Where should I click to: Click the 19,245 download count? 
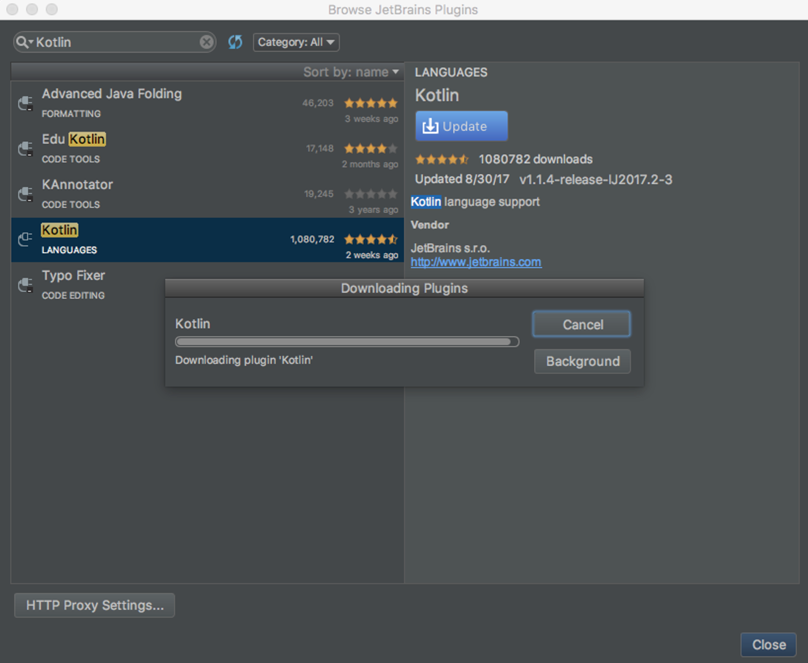point(319,194)
